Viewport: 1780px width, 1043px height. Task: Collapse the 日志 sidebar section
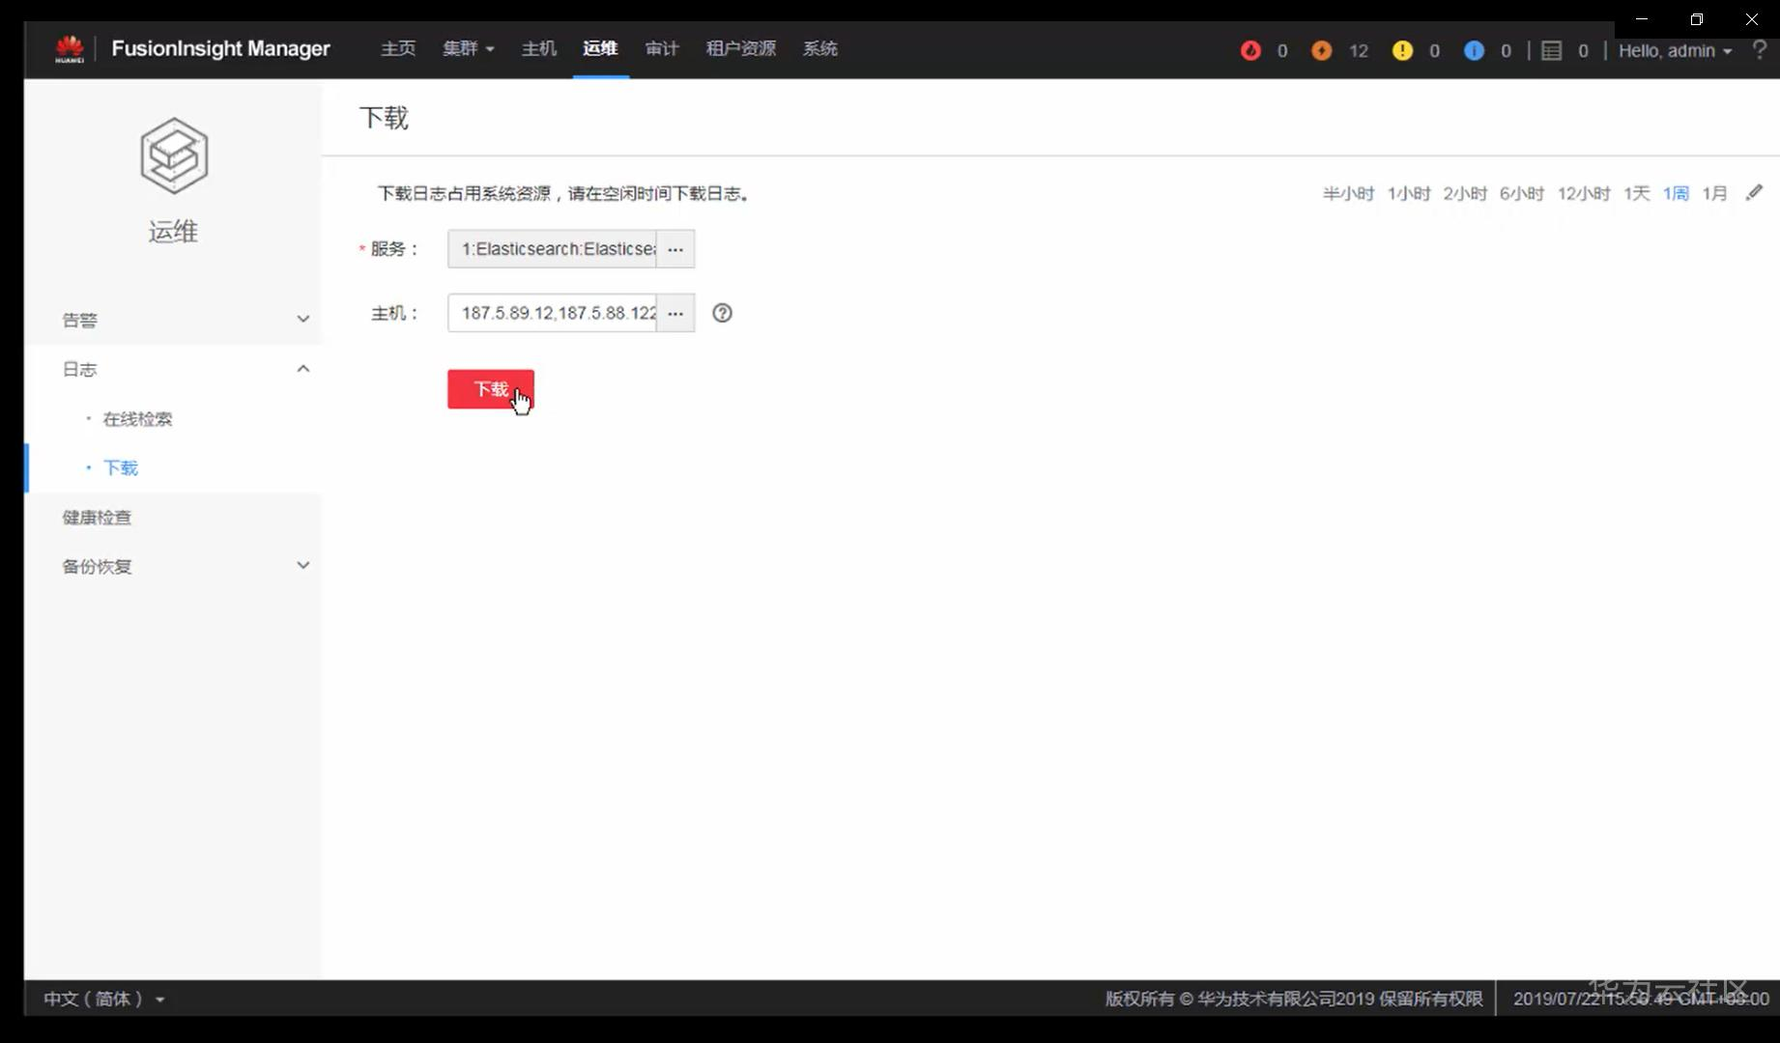pyautogui.click(x=302, y=368)
